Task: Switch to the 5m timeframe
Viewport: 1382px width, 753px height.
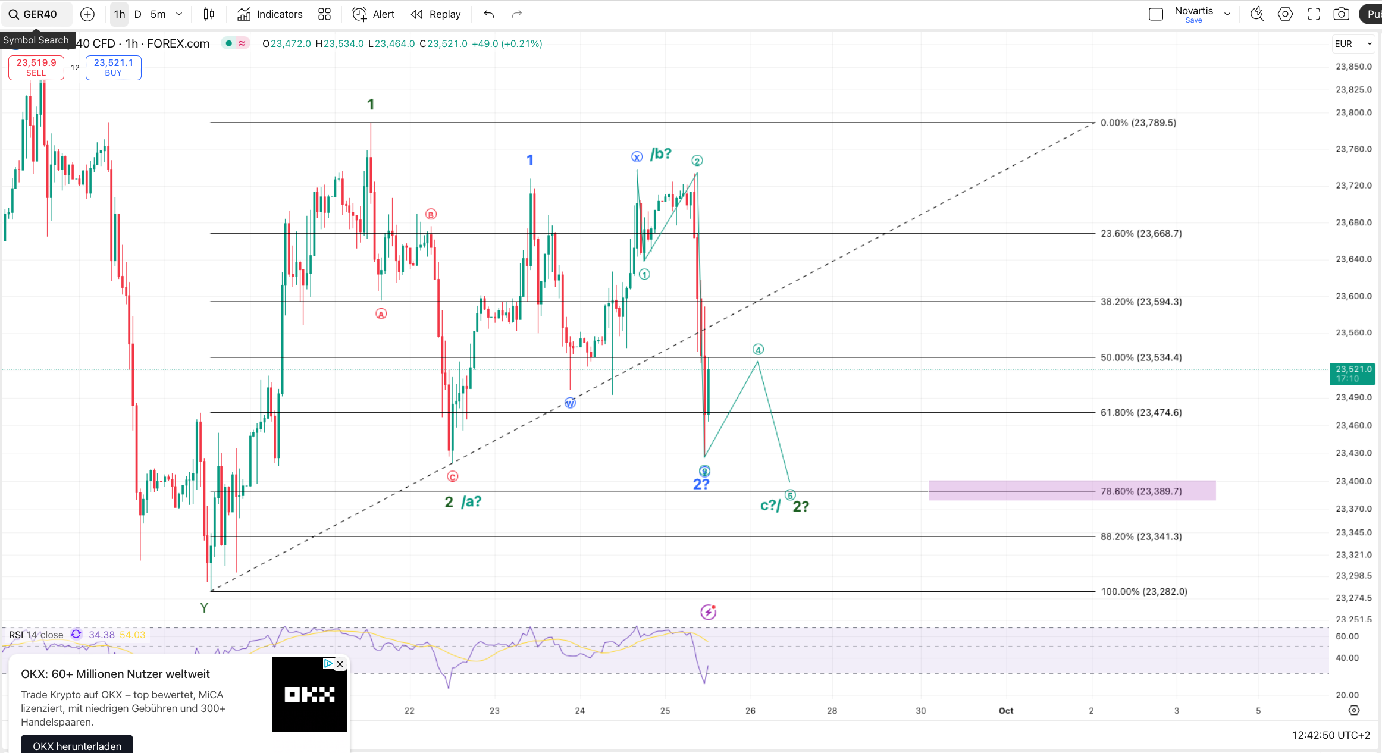Action: pos(158,14)
